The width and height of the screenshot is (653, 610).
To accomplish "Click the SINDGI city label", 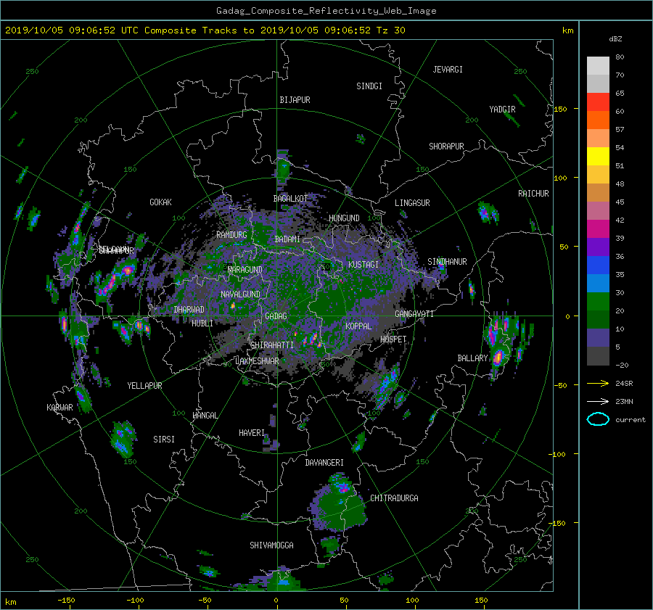I will [x=369, y=86].
